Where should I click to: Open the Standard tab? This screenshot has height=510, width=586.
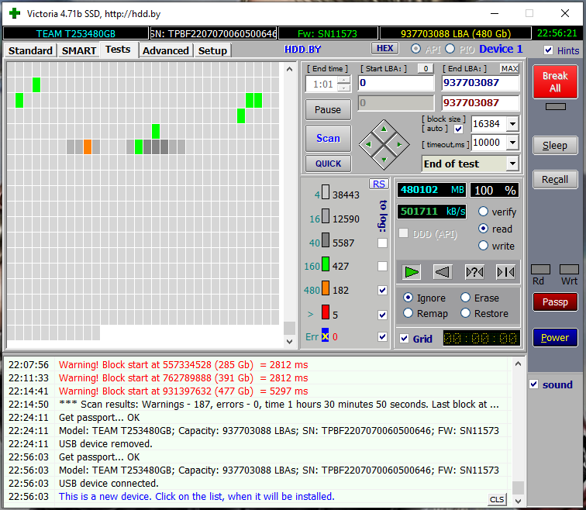click(x=31, y=50)
